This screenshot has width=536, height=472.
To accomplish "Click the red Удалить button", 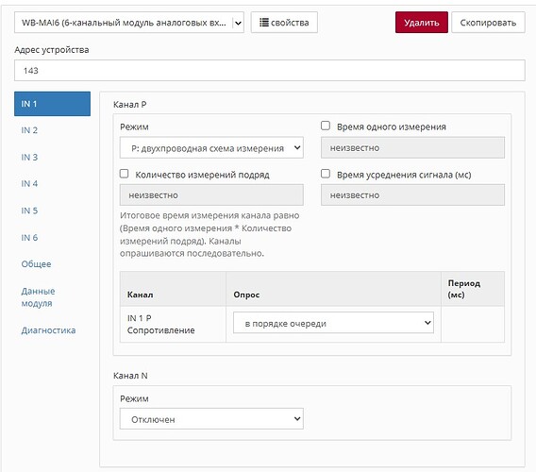I will pyautogui.click(x=422, y=23).
